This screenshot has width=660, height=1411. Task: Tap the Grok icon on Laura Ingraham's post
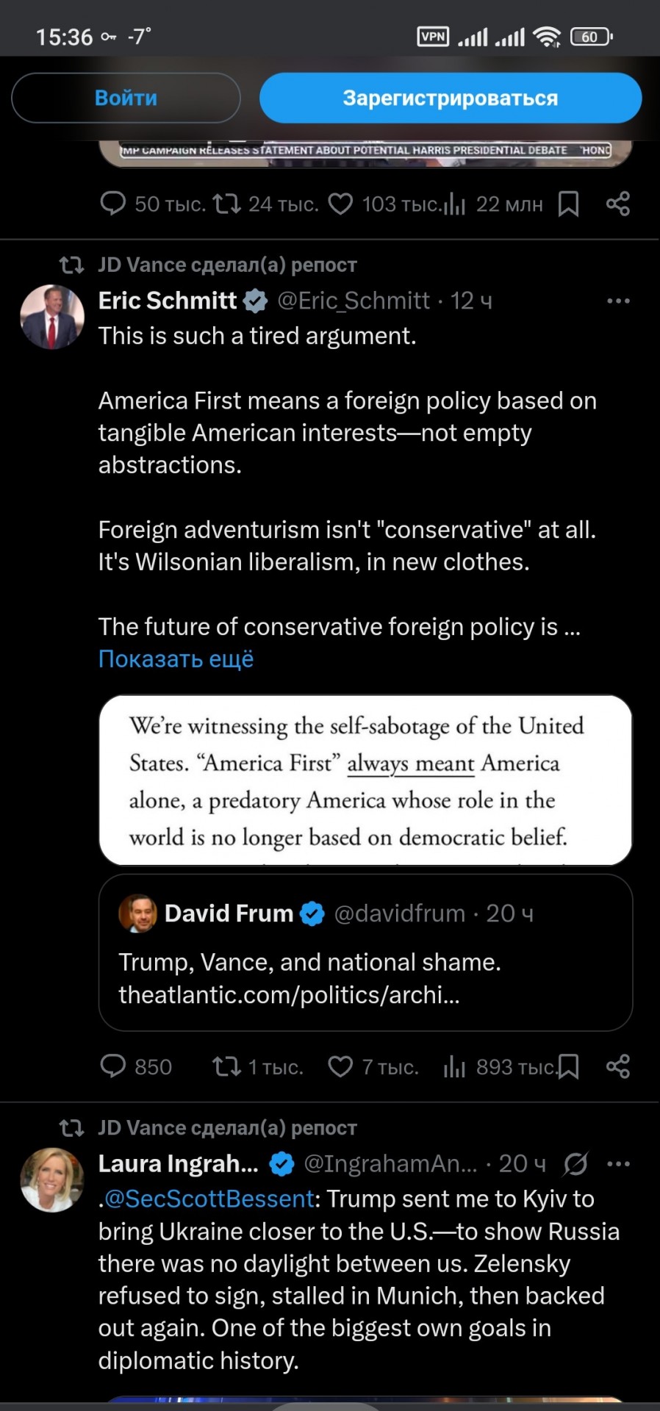coord(575,1163)
